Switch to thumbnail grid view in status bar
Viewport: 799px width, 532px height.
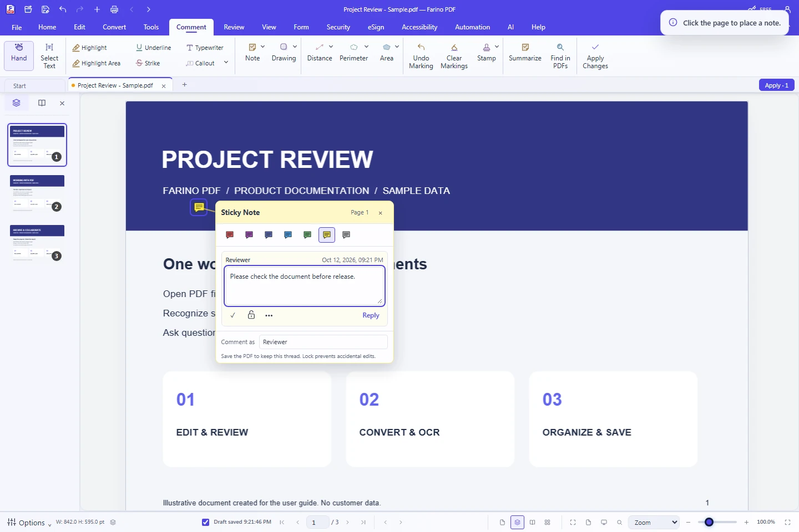547,522
